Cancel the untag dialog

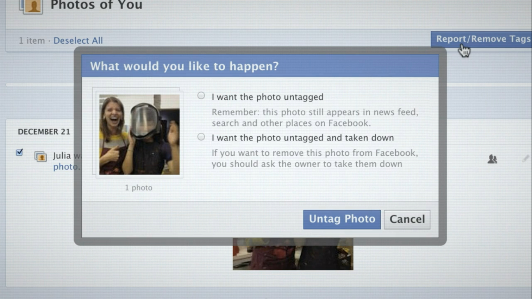[407, 219]
